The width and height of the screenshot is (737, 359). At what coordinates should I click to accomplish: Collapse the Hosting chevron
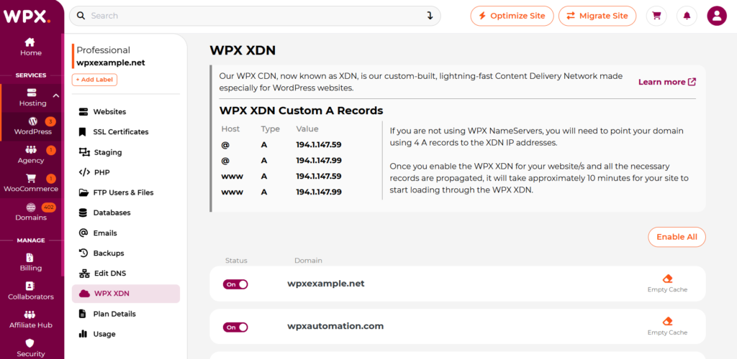point(56,96)
